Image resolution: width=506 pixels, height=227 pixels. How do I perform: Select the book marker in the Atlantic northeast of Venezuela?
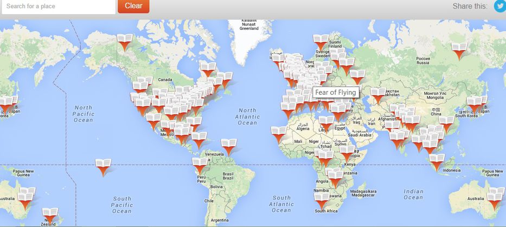click(229, 147)
